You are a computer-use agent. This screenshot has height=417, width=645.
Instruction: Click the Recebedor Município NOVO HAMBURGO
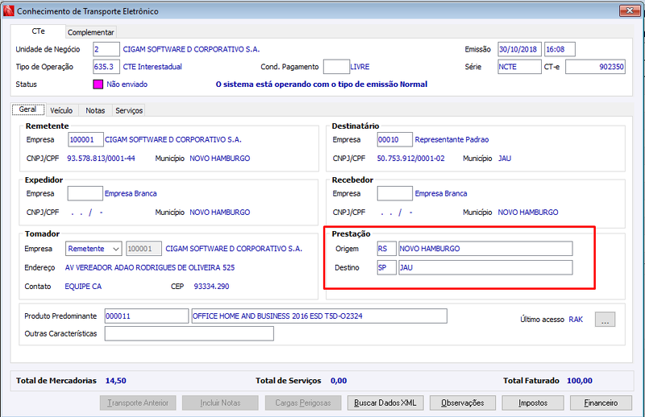coord(528,213)
